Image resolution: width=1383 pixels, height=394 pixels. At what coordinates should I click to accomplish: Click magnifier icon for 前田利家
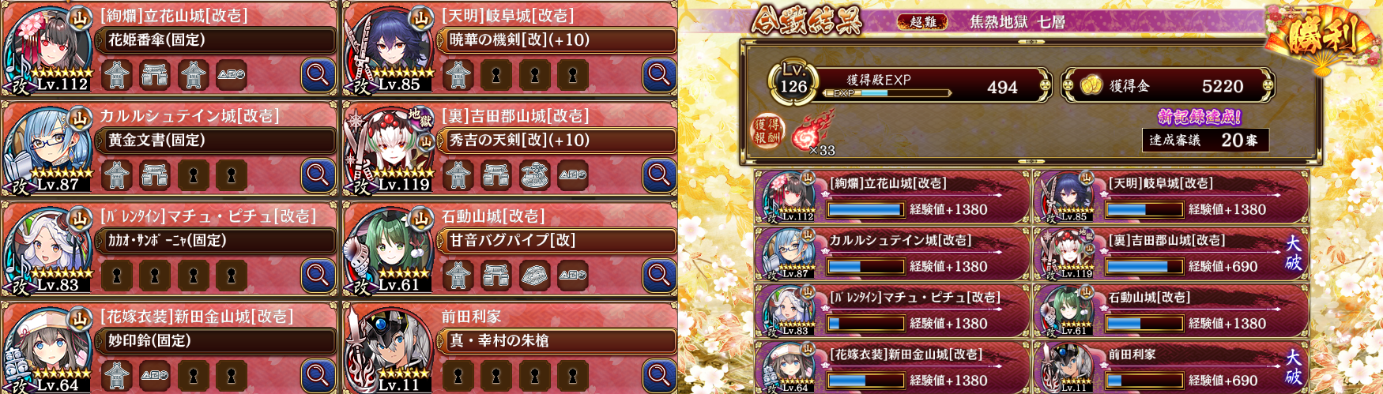tap(659, 376)
